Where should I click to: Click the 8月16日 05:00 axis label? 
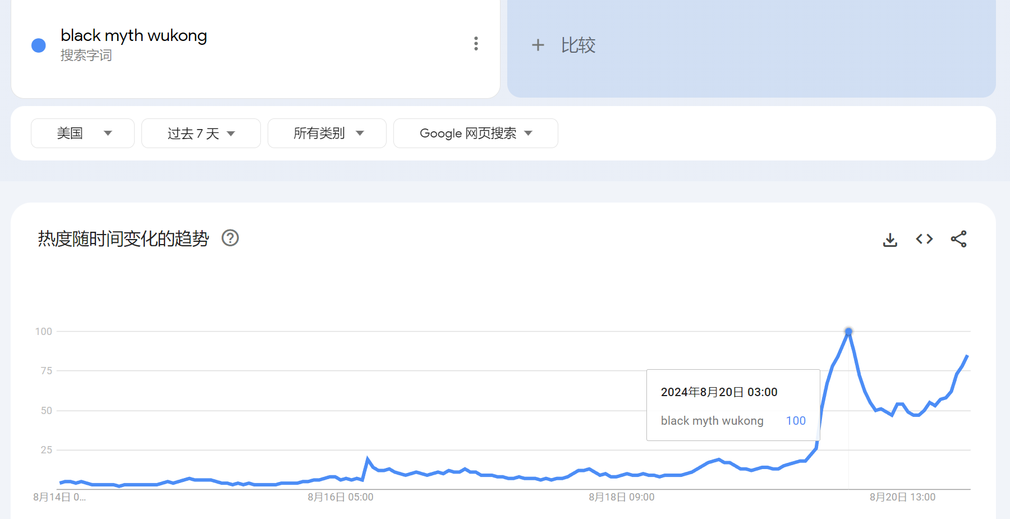coord(341,497)
